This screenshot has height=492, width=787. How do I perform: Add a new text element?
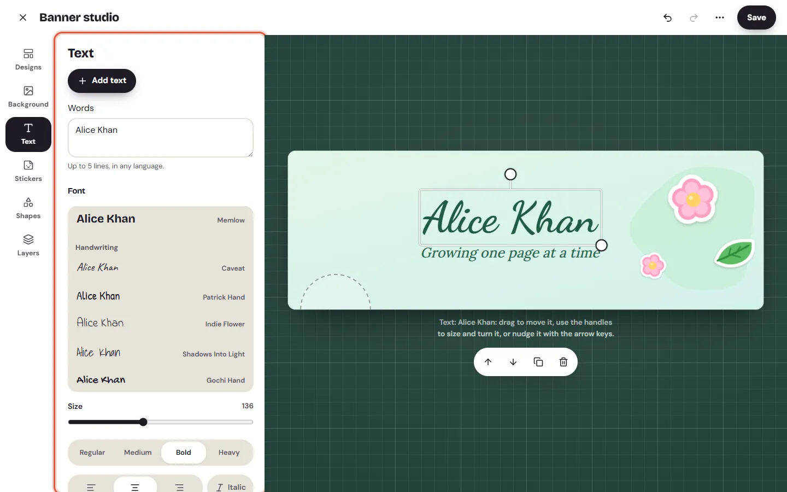pos(102,81)
